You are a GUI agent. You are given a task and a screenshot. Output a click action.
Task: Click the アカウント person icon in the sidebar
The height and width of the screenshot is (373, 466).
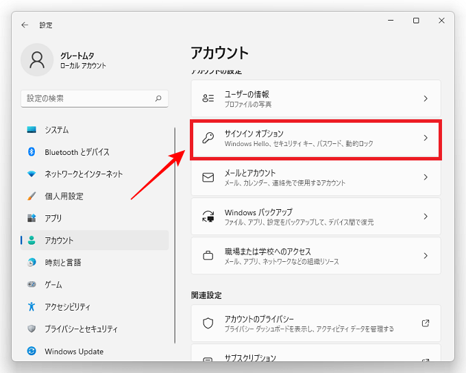click(x=32, y=240)
